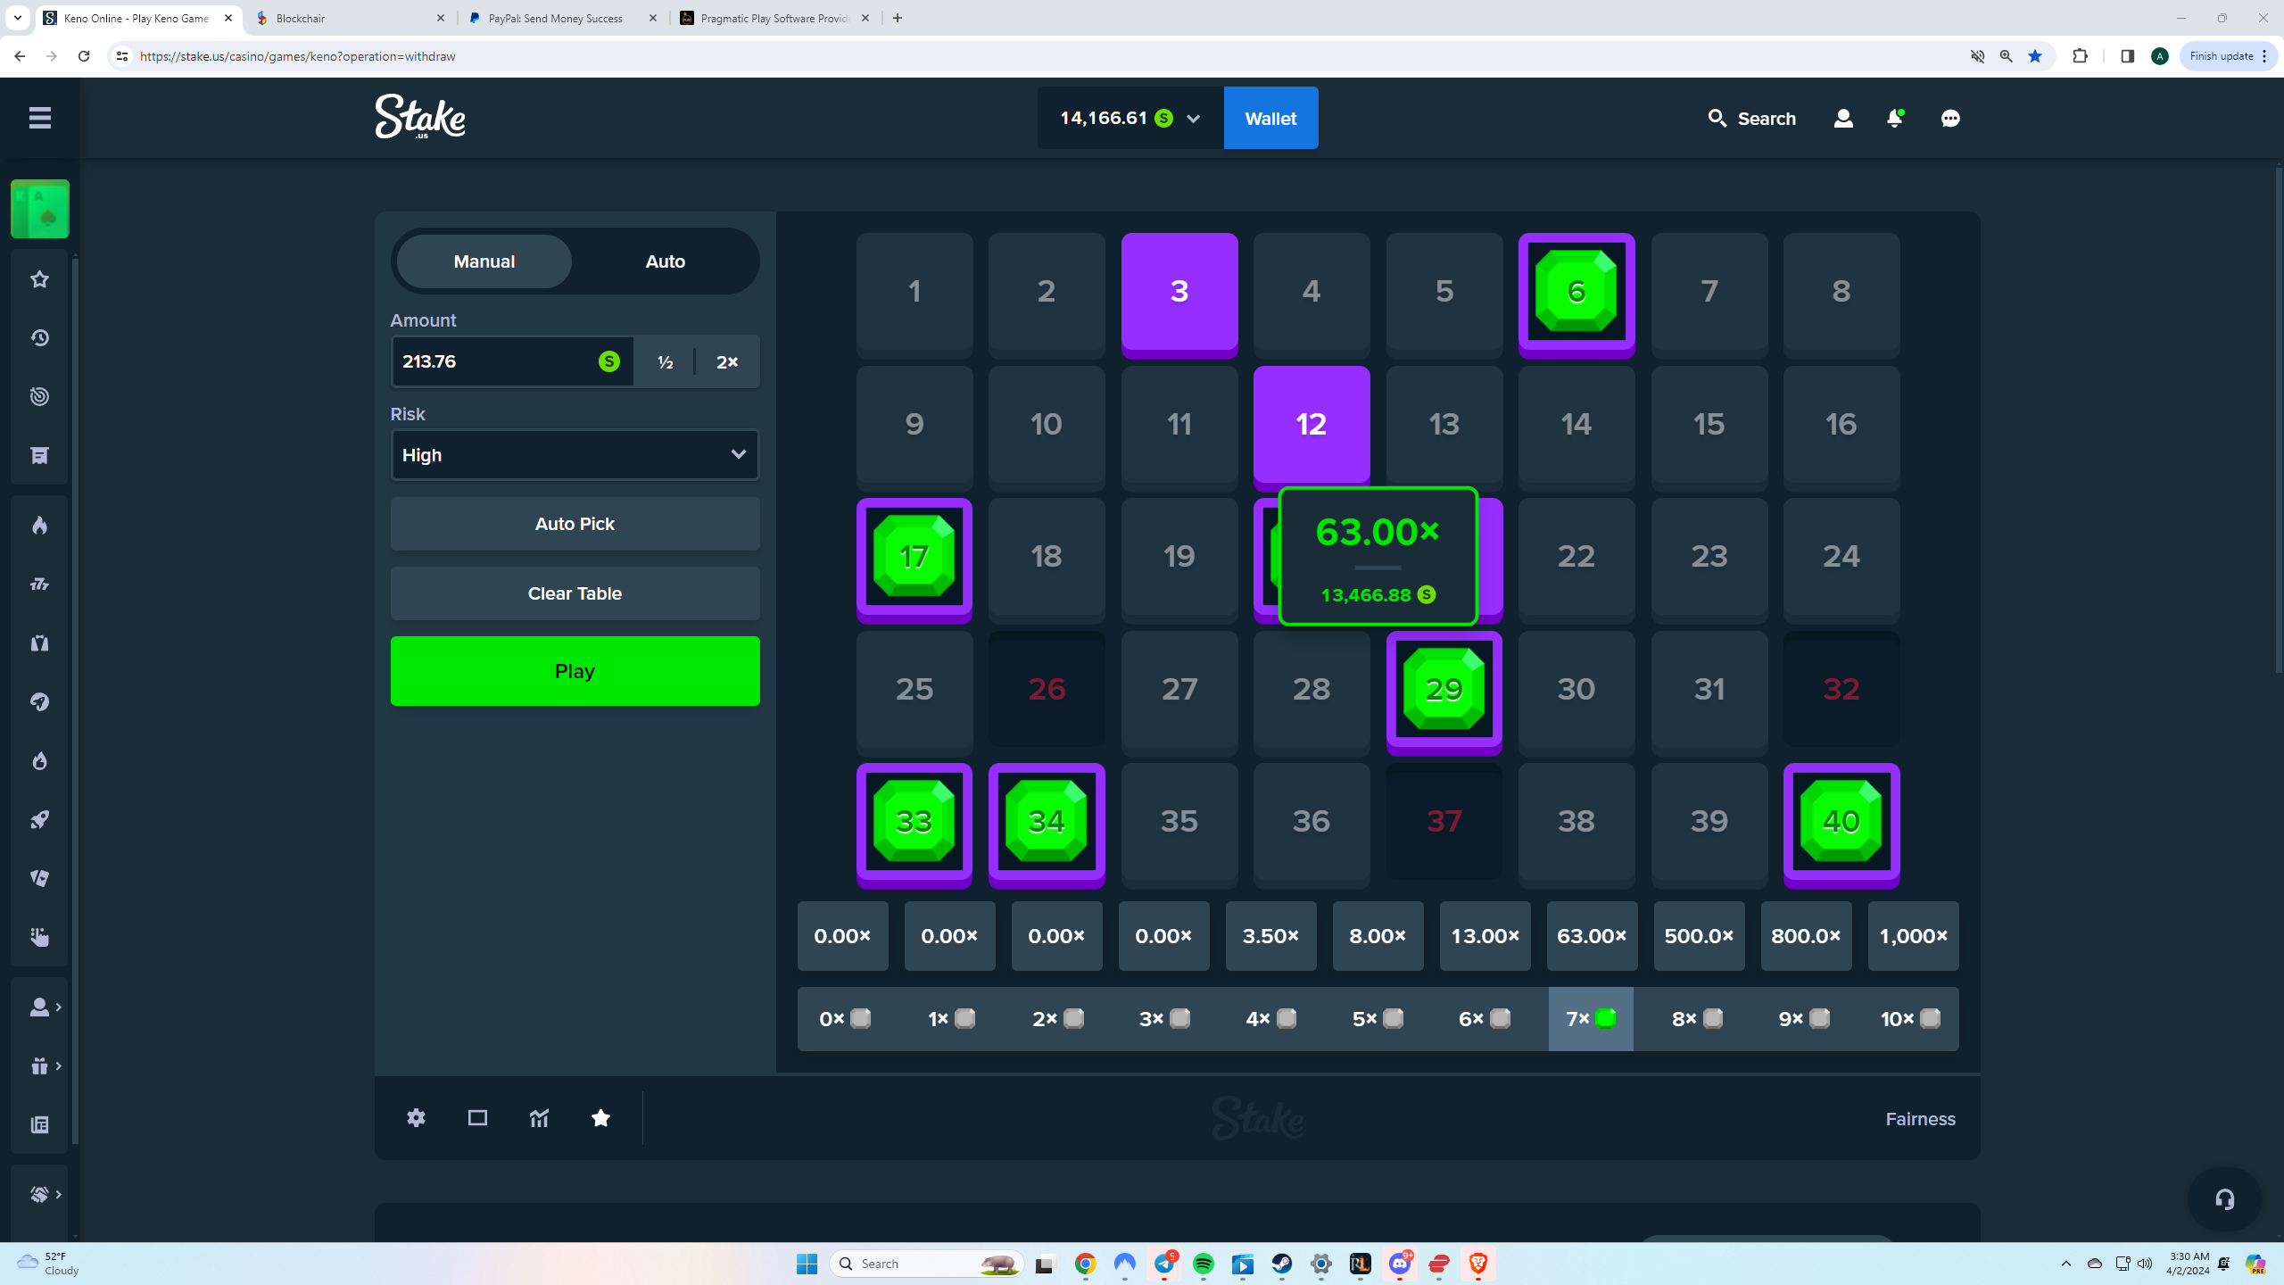The image size is (2284, 1285).
Task: Open the hamburger menu in Stake header
Action: tap(39, 118)
